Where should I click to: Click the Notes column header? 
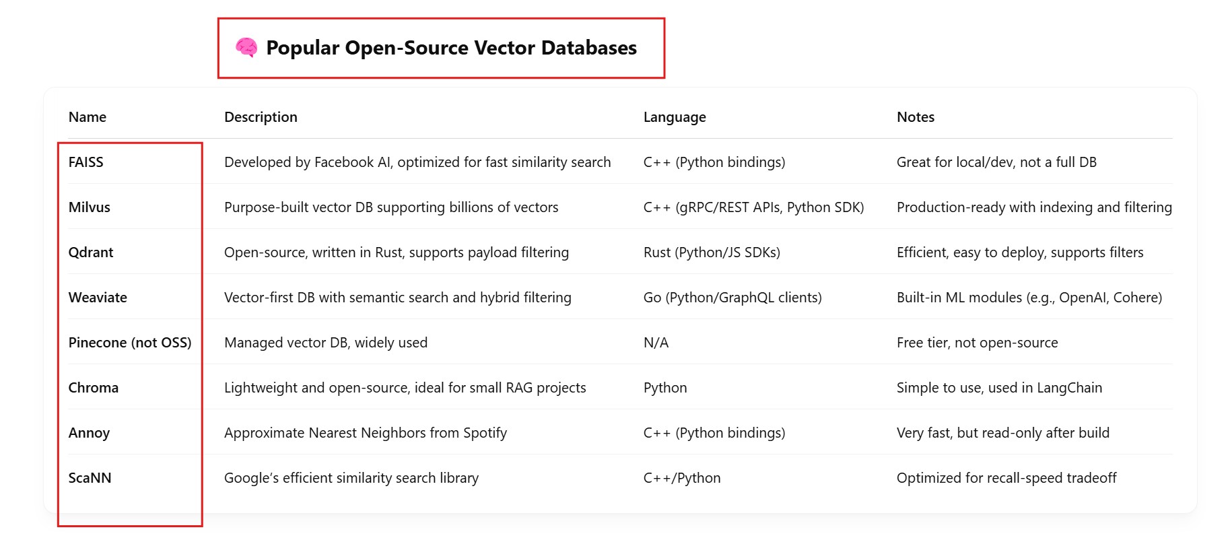click(x=915, y=117)
